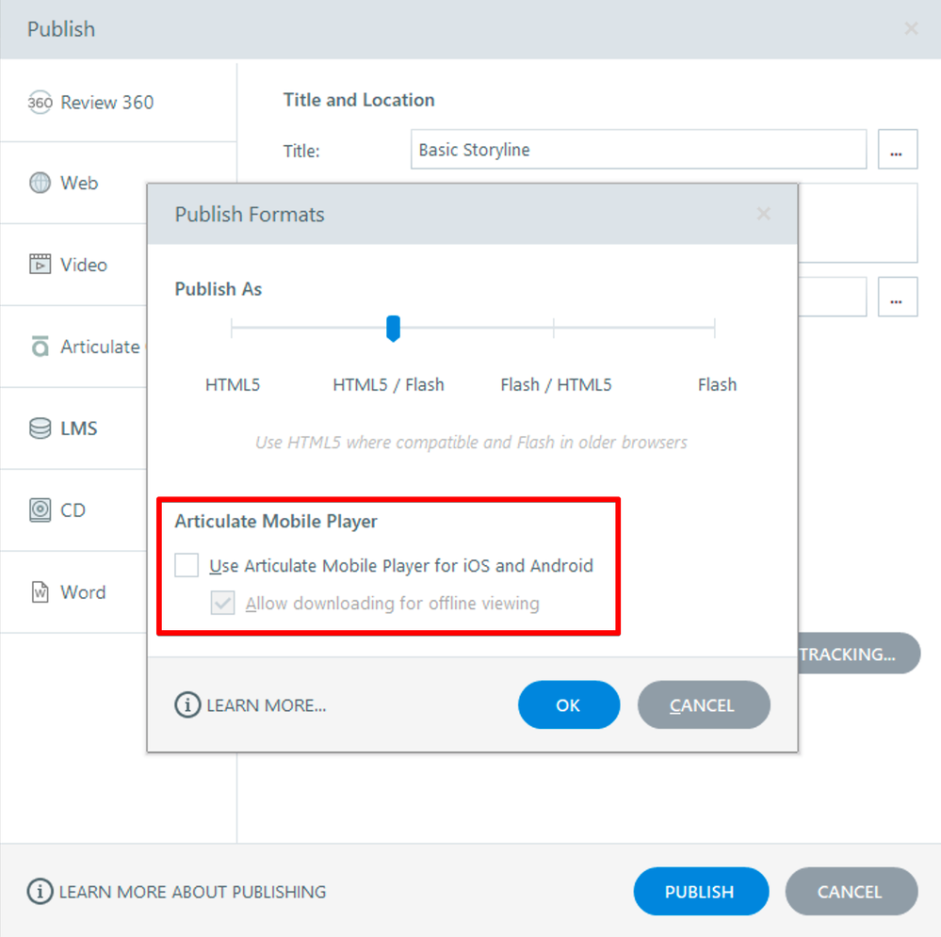
Task: Click the Review 360 icon in sidebar
Action: click(40, 102)
